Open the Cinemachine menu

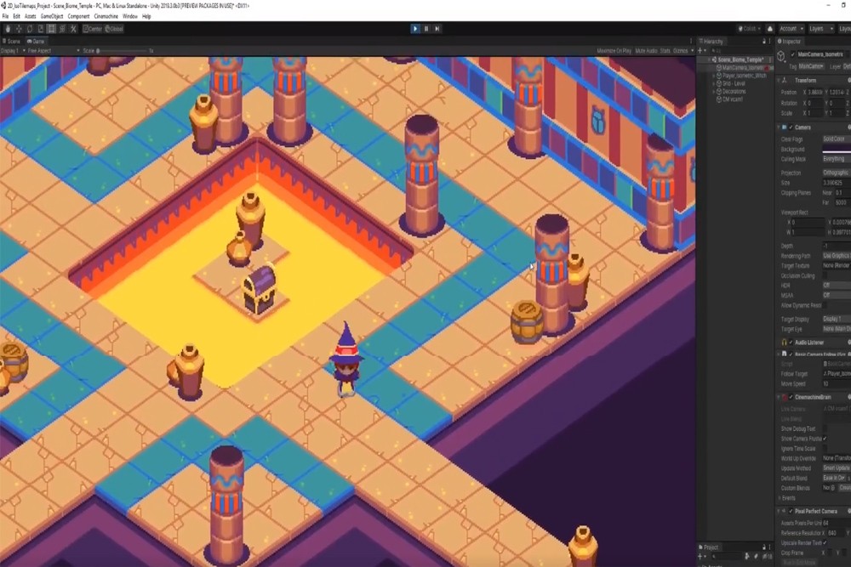coord(106,16)
